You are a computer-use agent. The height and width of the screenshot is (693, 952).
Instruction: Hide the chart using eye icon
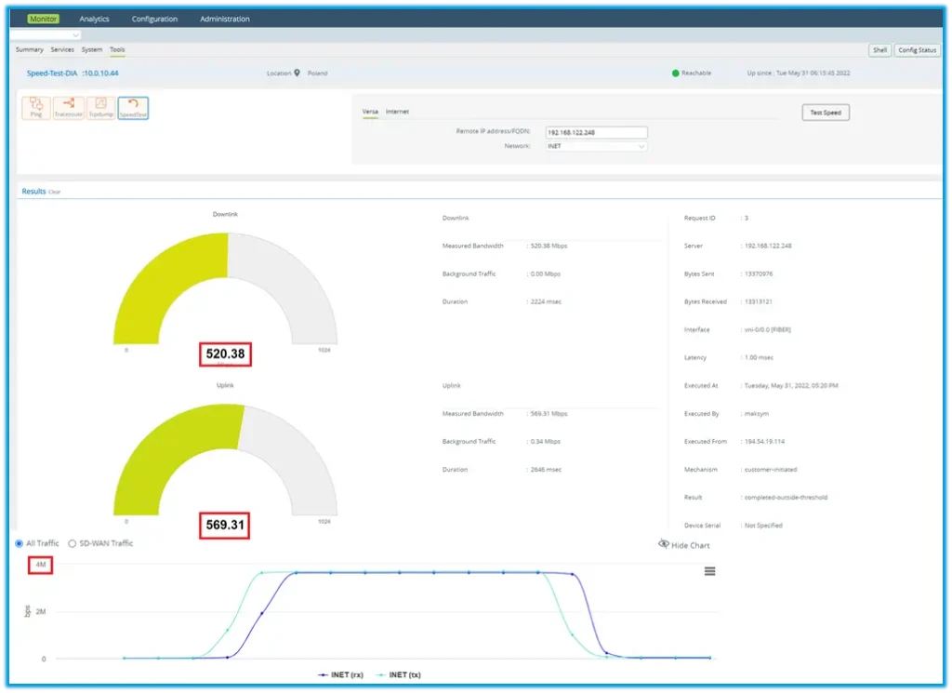click(664, 544)
